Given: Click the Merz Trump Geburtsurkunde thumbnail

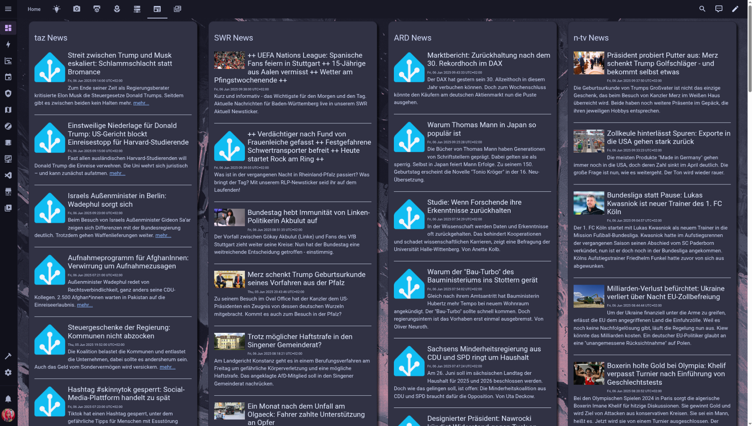Looking at the screenshot, I should click(x=229, y=279).
